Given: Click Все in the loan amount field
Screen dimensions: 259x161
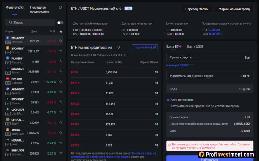Looking at the screenshot, I should [x=247, y=58].
